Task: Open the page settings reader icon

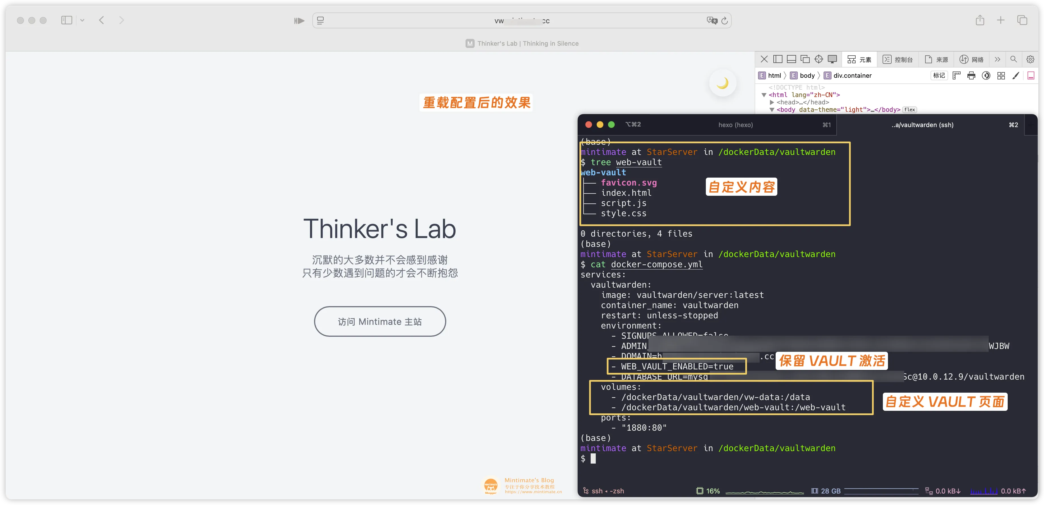Action: click(320, 21)
